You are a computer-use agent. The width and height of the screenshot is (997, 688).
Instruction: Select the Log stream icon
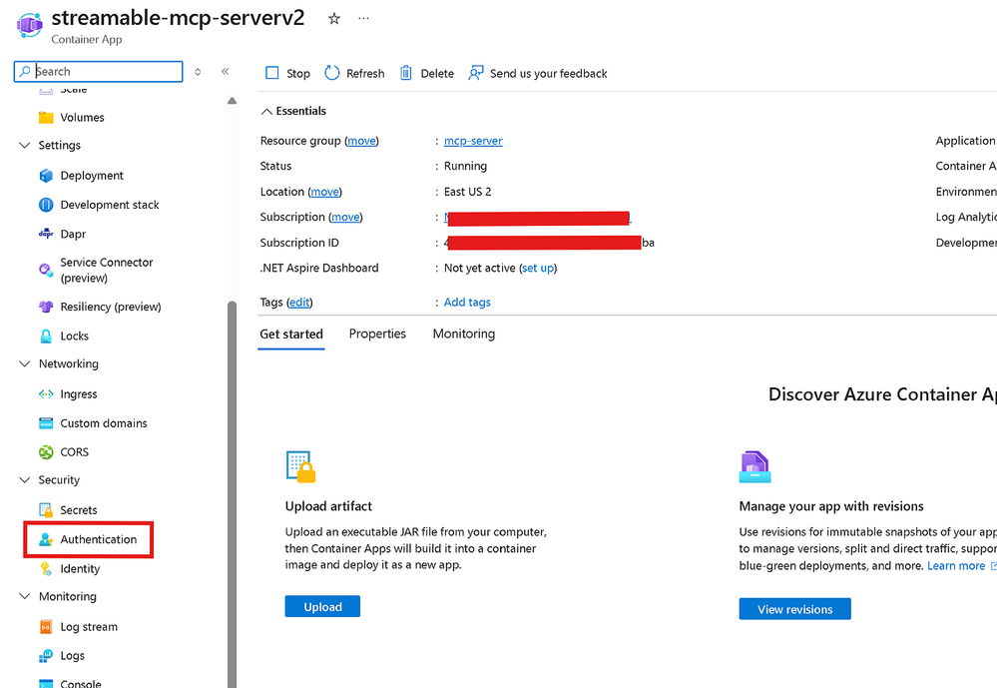(x=46, y=627)
